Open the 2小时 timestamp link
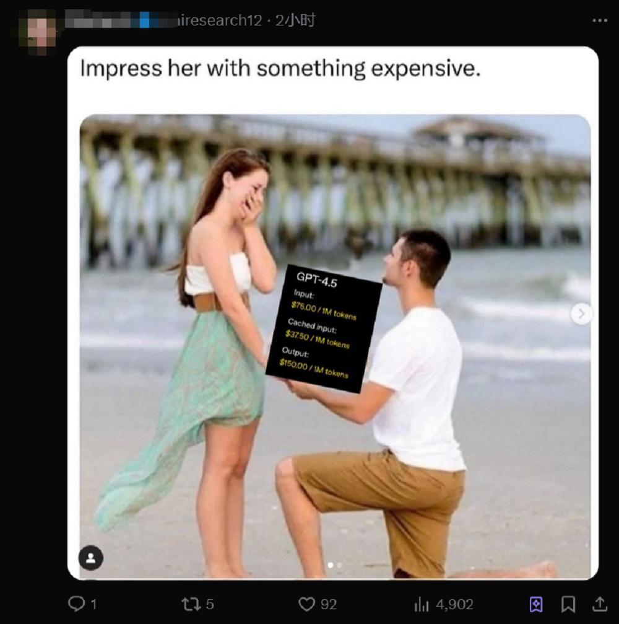This screenshot has width=619, height=624. click(x=295, y=20)
